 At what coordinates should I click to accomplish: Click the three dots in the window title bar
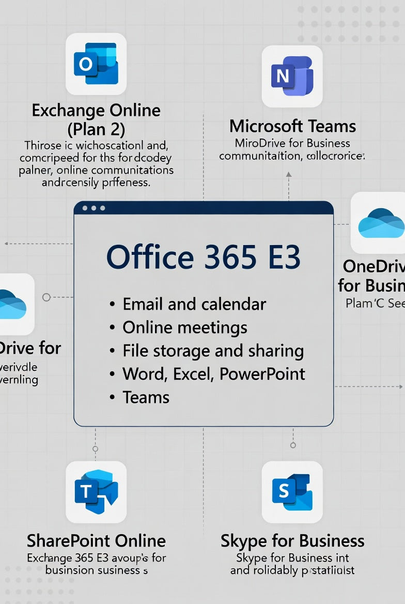94,208
